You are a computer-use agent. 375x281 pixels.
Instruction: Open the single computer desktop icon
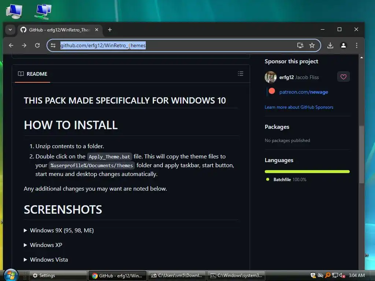click(14, 11)
